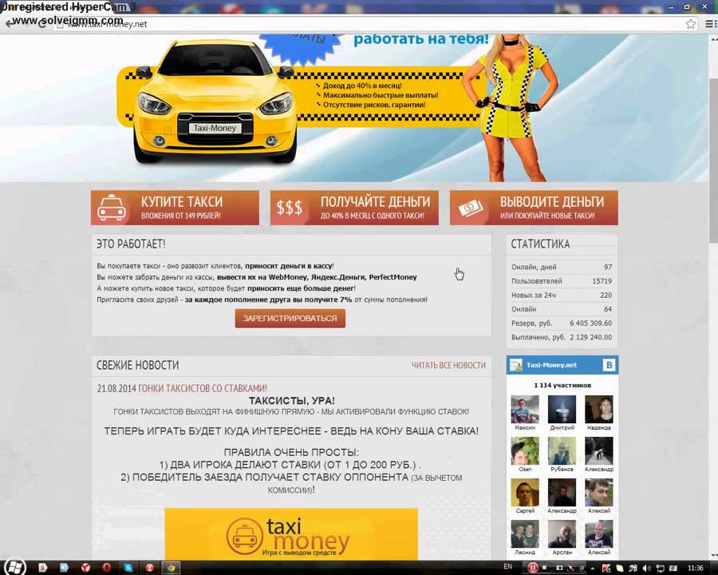This screenshot has width=718, height=575.
Task: Switch the EN language indicator in taskbar
Action: tap(507, 568)
